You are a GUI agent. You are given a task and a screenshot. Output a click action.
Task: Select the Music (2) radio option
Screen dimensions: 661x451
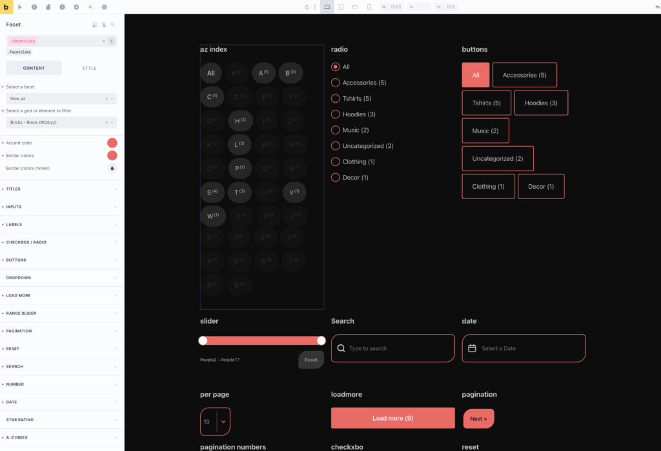pos(335,131)
